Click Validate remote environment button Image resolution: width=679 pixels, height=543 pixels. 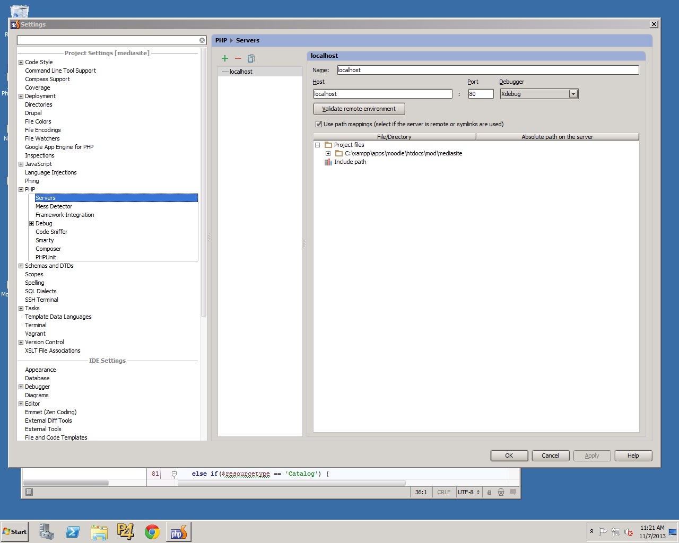click(x=359, y=109)
